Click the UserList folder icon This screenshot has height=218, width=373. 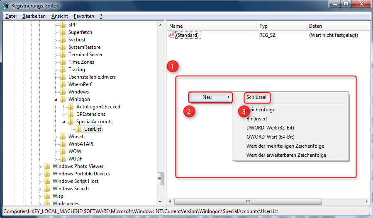(x=78, y=129)
